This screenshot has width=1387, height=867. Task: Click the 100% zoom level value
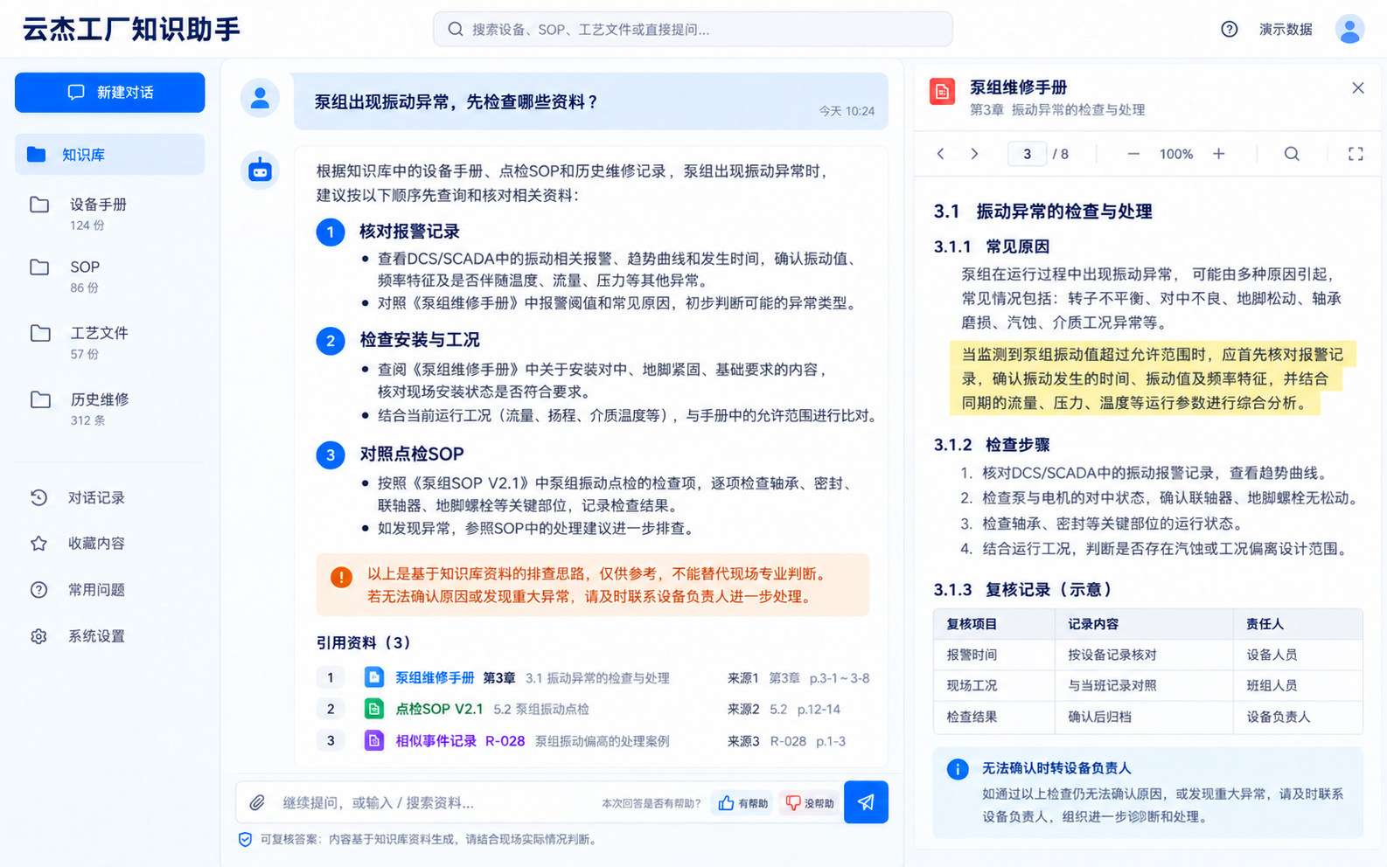1176,154
